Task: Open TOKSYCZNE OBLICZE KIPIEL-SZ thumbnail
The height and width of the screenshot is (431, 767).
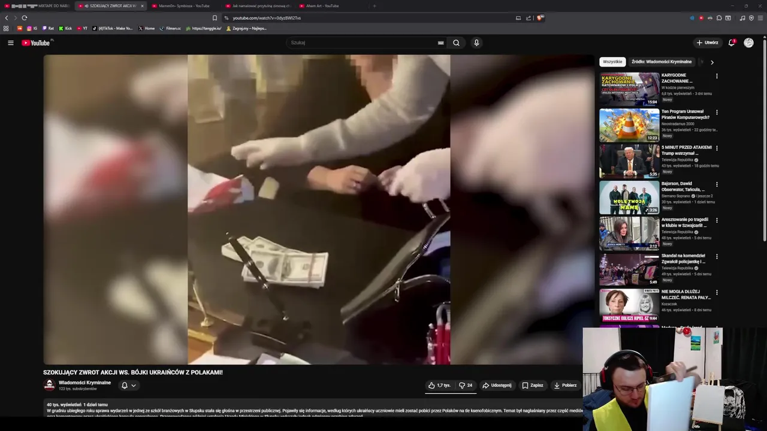Action: tap(629, 305)
